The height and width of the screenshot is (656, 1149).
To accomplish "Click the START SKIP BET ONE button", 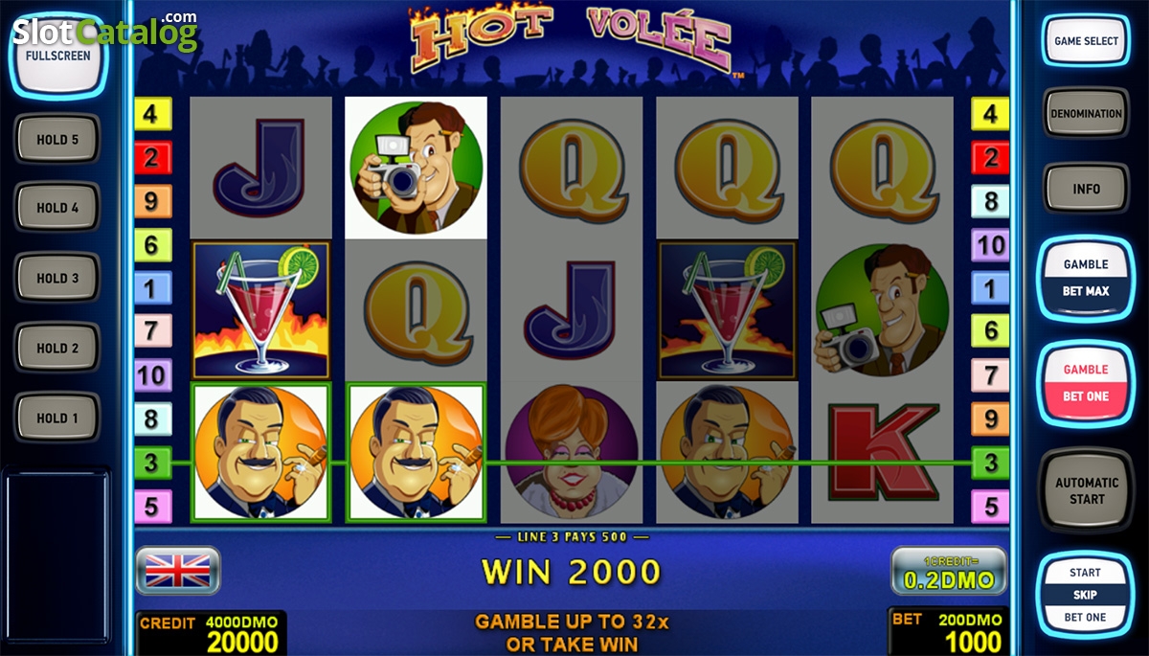I will tap(1086, 595).
